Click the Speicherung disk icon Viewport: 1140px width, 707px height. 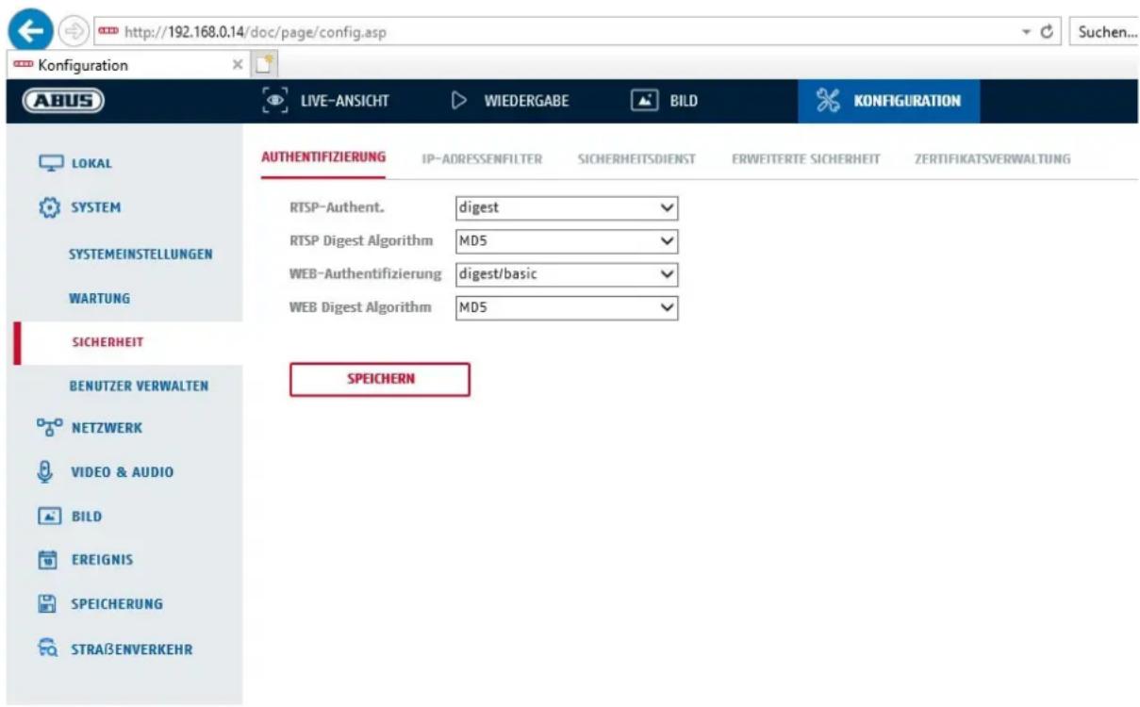point(47,603)
